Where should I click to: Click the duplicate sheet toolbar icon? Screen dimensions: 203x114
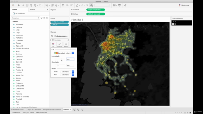pyautogui.click(x=52, y=5)
